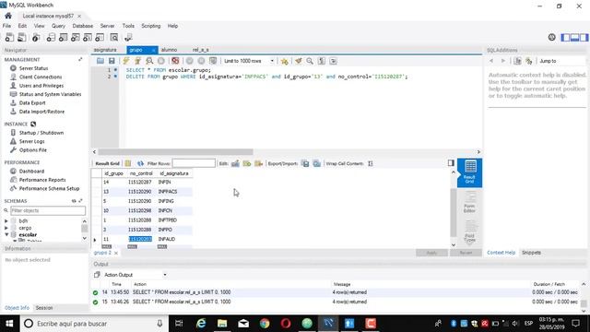This screenshot has width=590, height=332.
Task: Click the Commit transaction icon
Action: point(190,61)
